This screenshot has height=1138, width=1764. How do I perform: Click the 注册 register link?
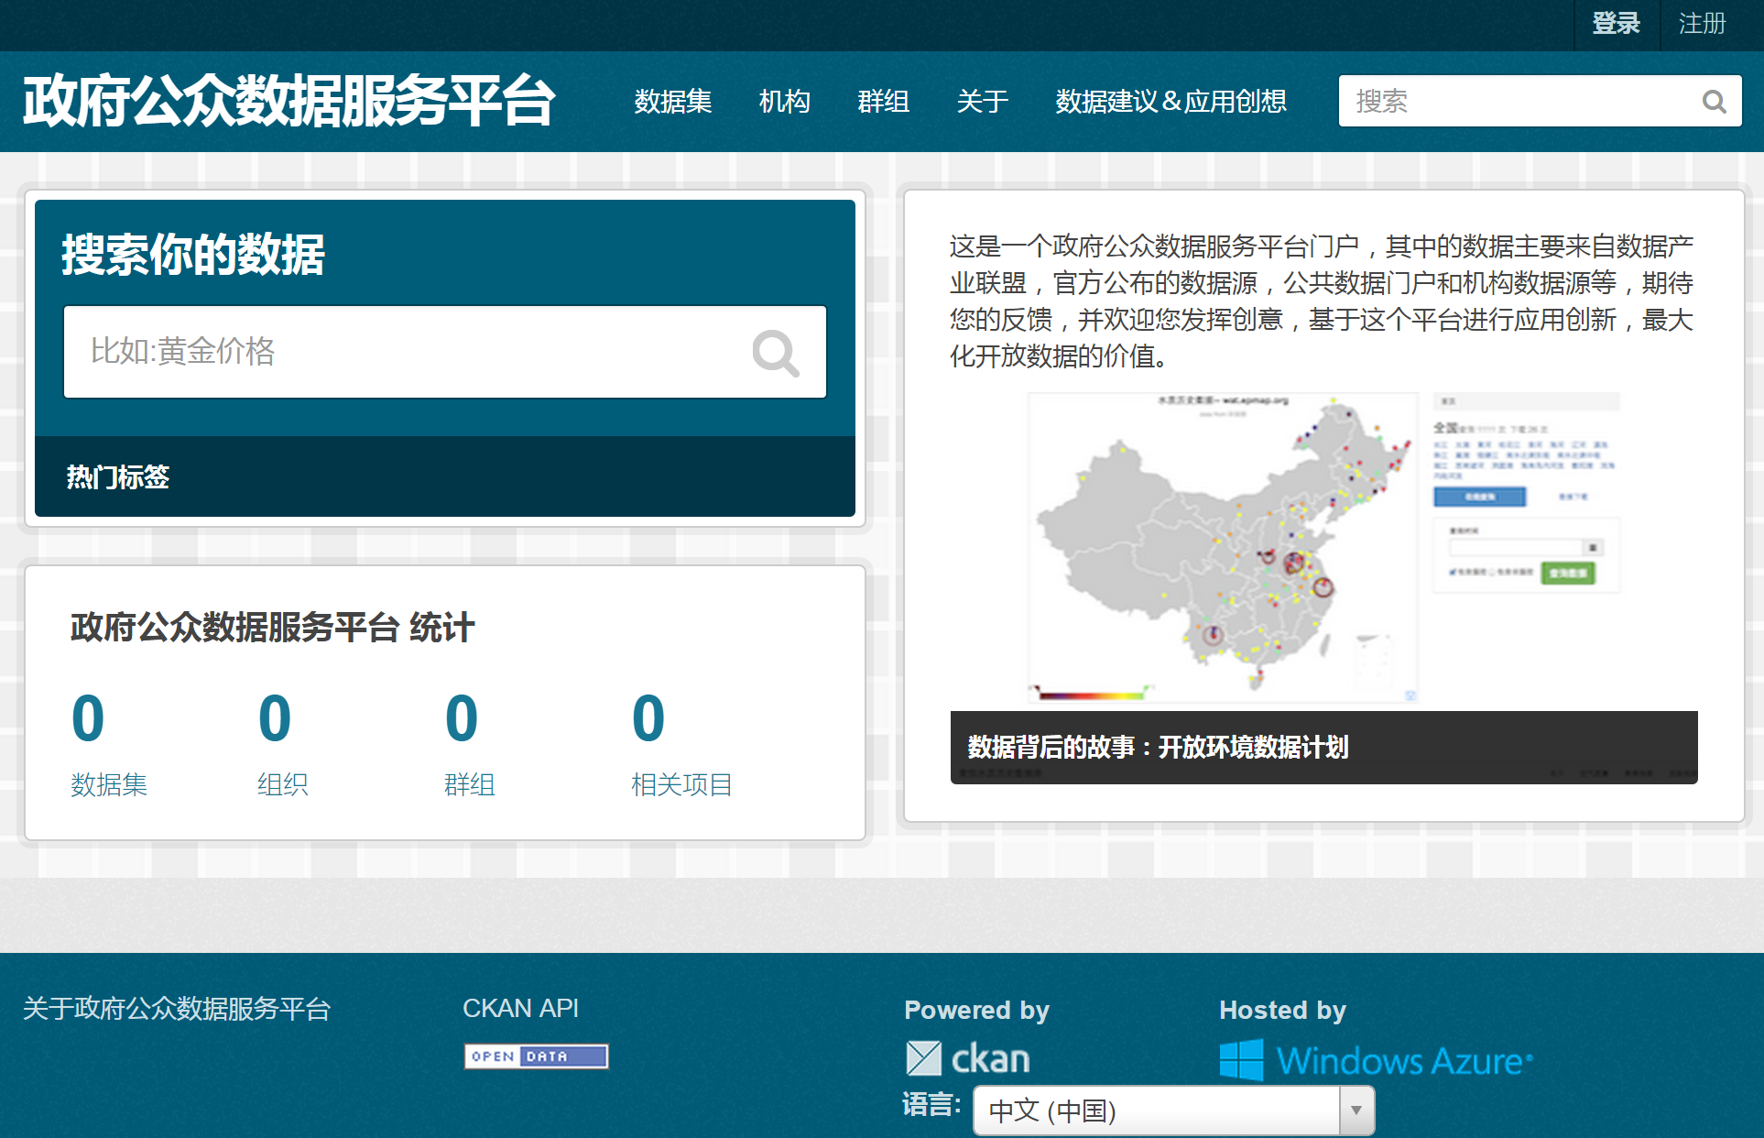(x=1702, y=24)
